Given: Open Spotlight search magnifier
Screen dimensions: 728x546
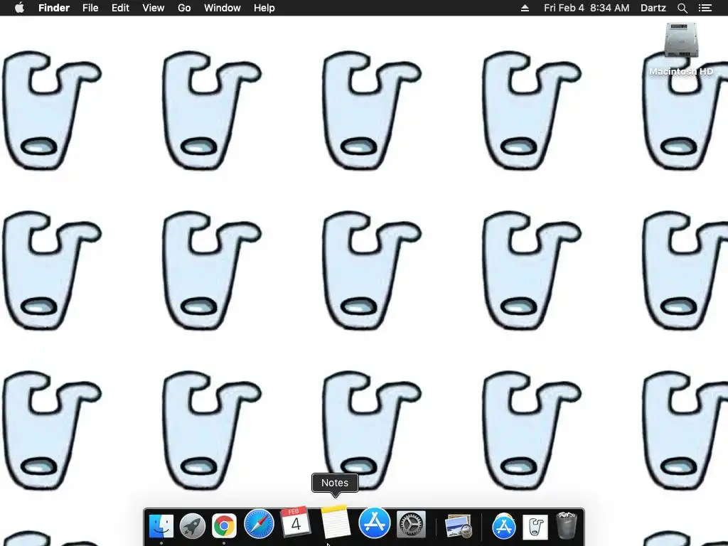Looking at the screenshot, I should point(682,8).
